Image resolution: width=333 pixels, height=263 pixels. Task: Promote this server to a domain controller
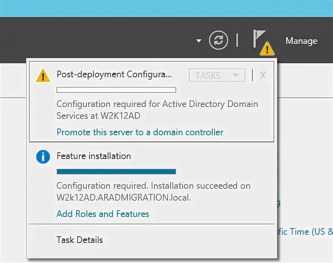(140, 132)
